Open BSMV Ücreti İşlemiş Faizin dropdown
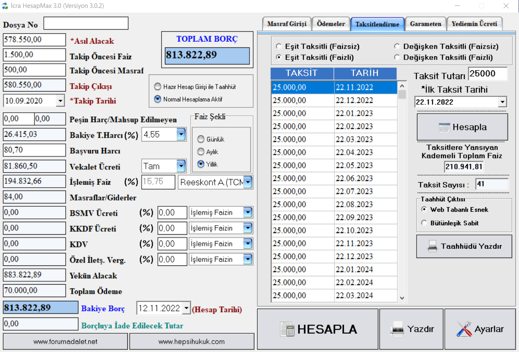This screenshot has width=519, height=352. tap(248, 213)
